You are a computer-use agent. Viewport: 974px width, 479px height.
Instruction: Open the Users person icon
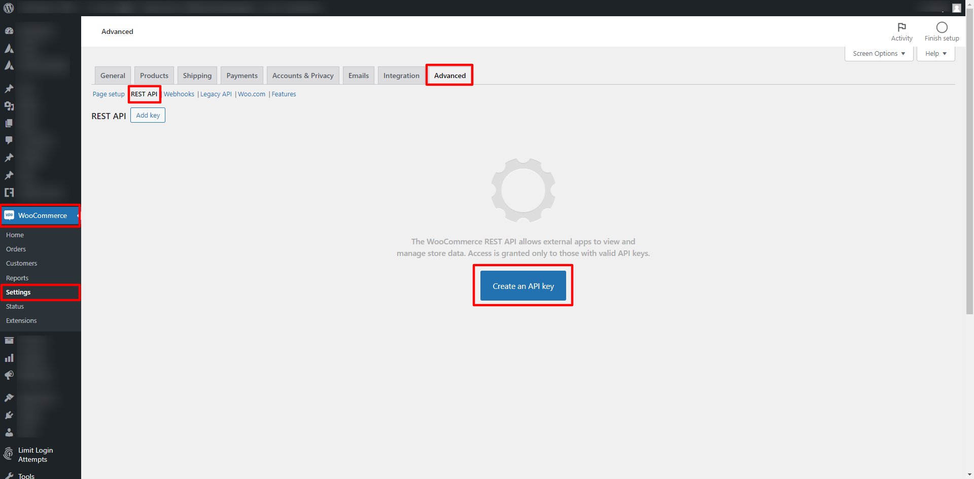(x=9, y=432)
